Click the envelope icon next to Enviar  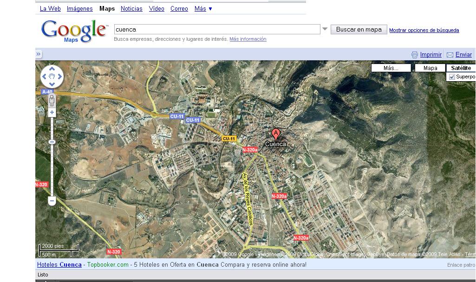click(x=450, y=55)
